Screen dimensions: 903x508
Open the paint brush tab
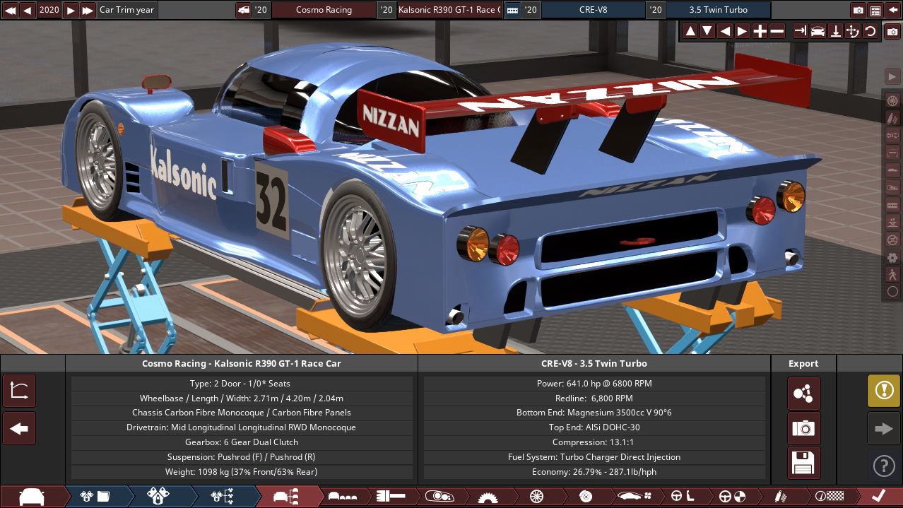click(x=390, y=497)
